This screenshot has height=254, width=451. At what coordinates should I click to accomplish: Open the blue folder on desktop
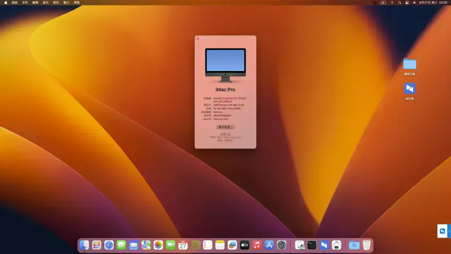click(410, 64)
